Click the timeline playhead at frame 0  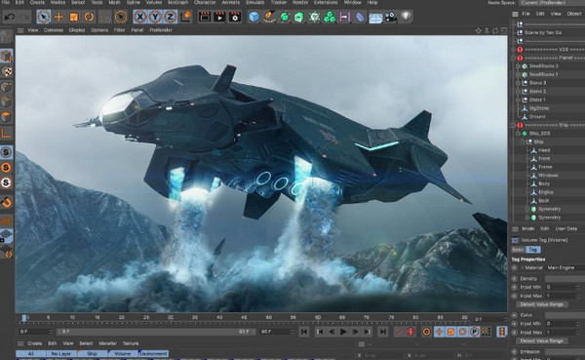23,318
